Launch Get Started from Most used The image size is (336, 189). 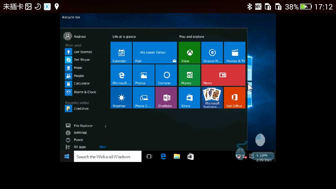point(78,52)
